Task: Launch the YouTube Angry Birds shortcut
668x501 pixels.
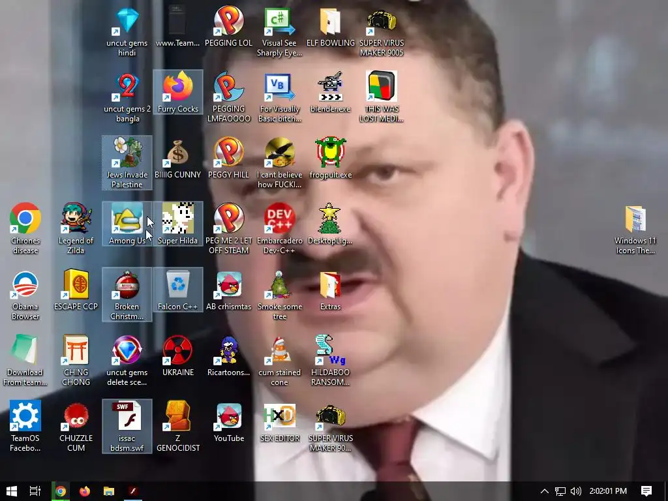Action: point(229,422)
